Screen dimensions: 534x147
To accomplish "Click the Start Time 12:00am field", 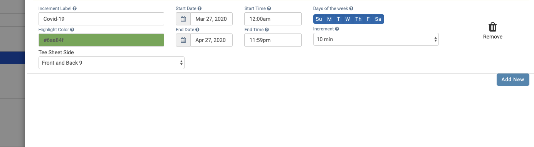I will click(273, 19).
